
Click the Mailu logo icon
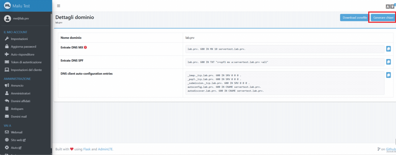click(7, 6)
